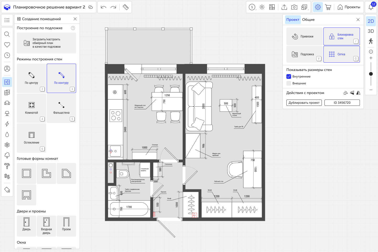Viewport: 378px width, 252px height.
Task: Switch to walk-through view mode
Action: tap(371, 41)
